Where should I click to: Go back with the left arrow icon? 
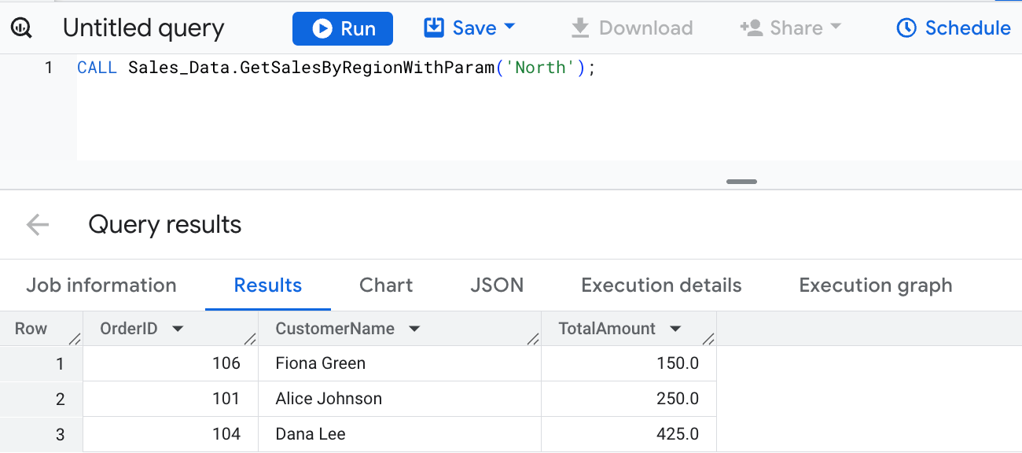click(x=37, y=225)
